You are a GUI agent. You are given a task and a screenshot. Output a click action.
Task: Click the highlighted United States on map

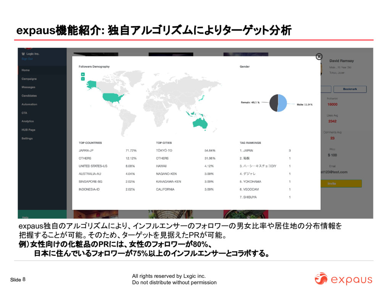point(112,98)
